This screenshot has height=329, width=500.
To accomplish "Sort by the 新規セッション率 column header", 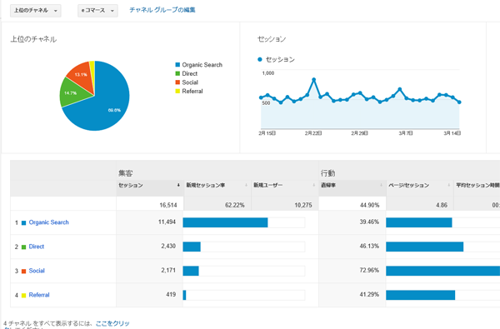I will click(205, 185).
